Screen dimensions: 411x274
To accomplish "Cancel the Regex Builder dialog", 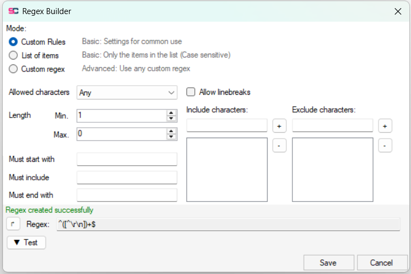I will pos(382,263).
